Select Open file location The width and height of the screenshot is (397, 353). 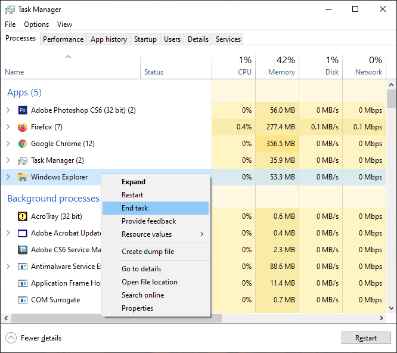click(x=156, y=282)
